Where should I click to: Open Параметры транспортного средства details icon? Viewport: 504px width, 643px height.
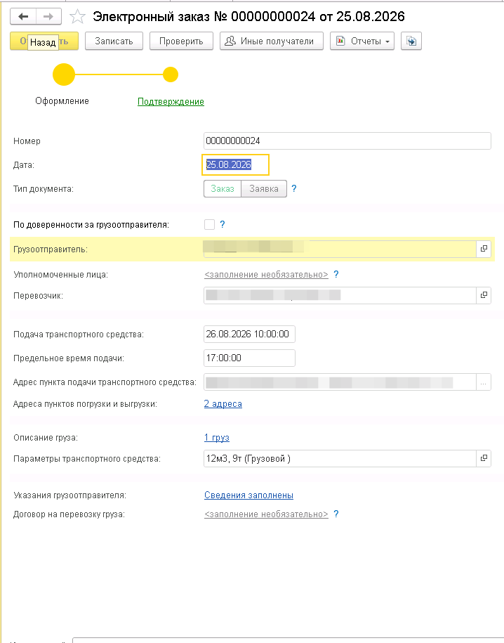click(x=484, y=458)
